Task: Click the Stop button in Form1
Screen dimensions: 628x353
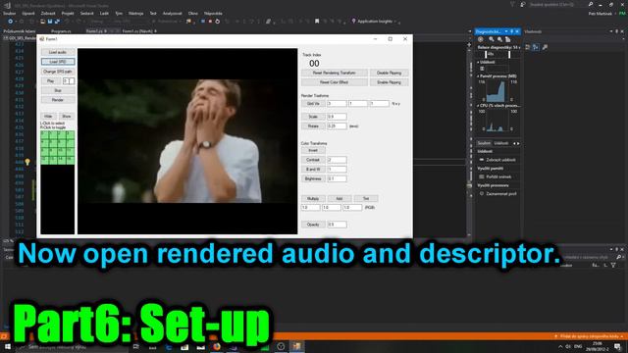Action: 58,90
